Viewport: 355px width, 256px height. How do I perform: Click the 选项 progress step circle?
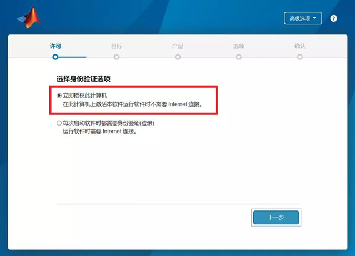pos(239,57)
